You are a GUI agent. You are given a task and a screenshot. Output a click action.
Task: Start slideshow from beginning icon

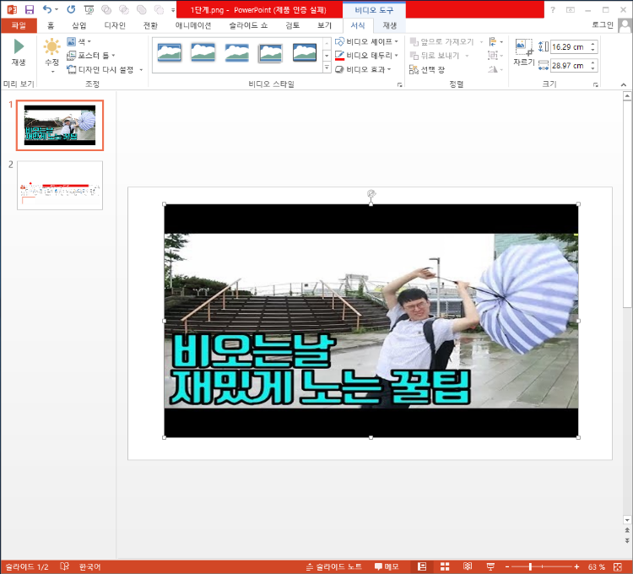[x=89, y=9]
